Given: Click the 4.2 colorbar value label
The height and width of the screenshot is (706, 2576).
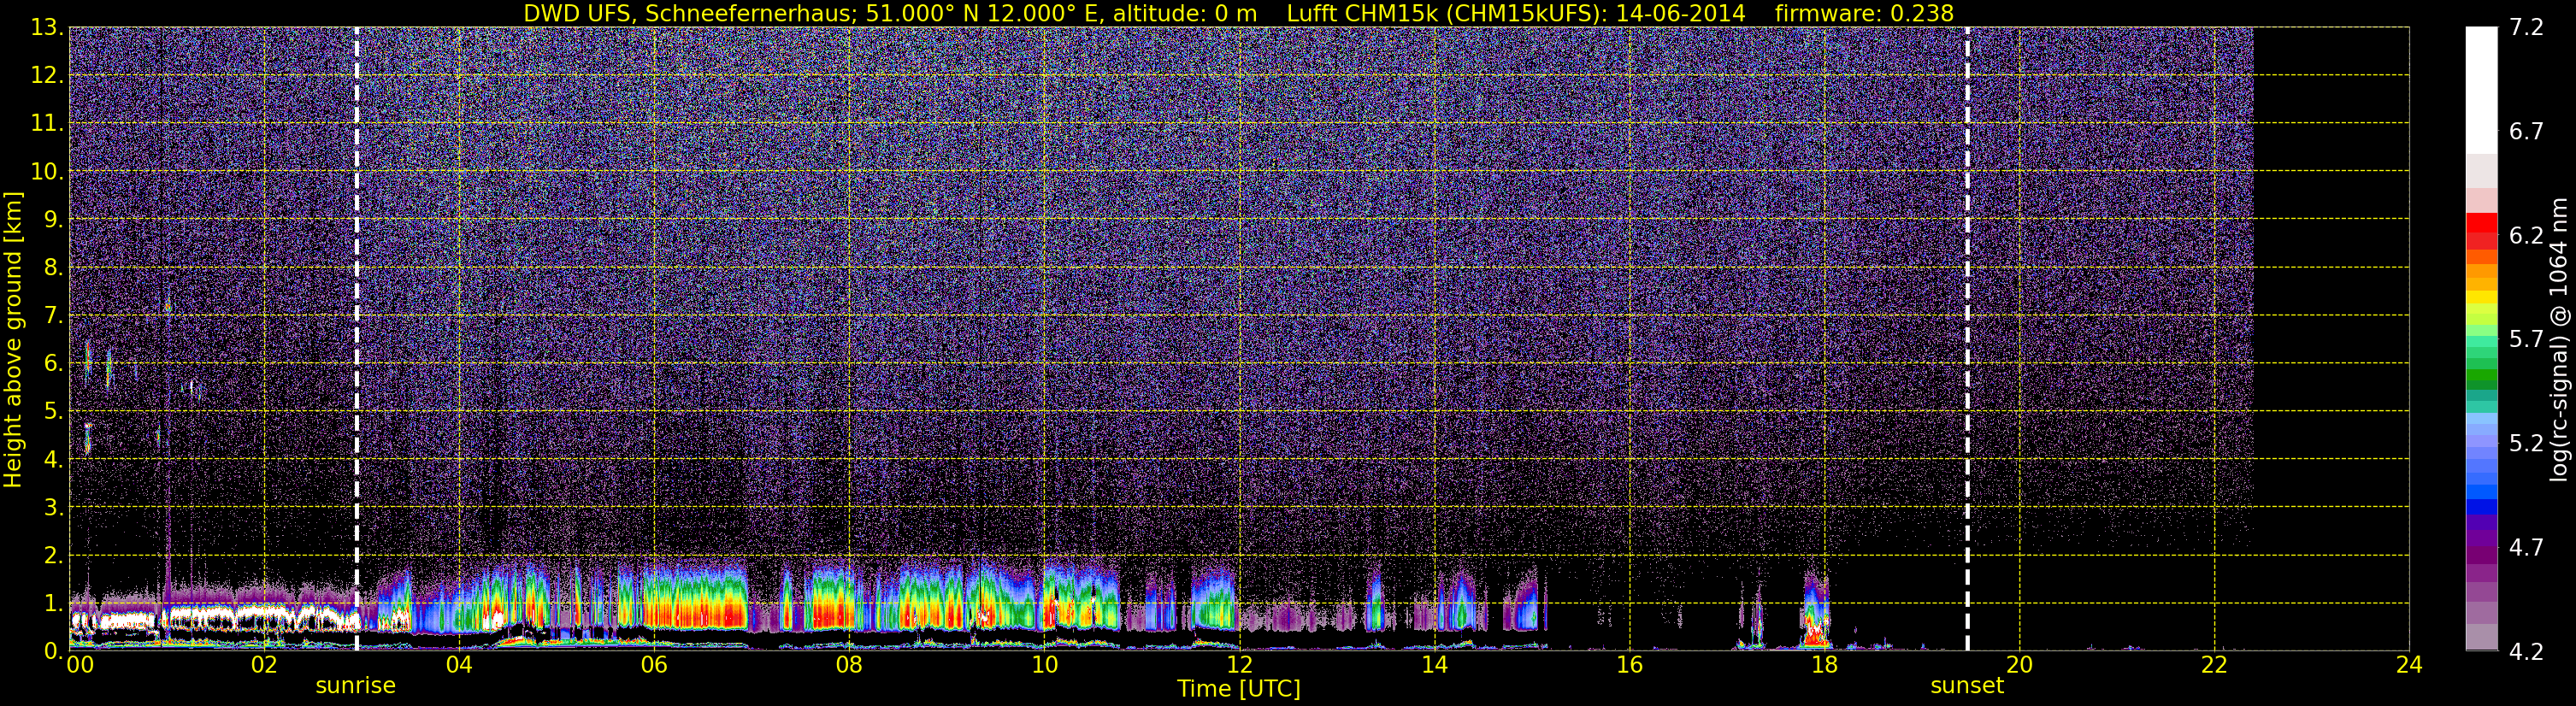Looking at the screenshot, I should 2526,652.
